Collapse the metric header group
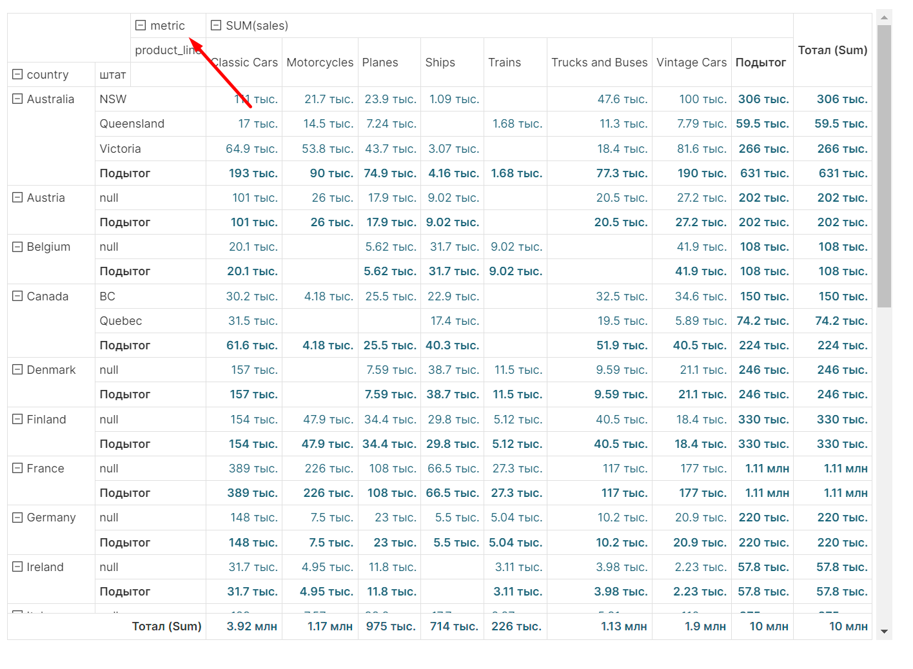 click(141, 25)
